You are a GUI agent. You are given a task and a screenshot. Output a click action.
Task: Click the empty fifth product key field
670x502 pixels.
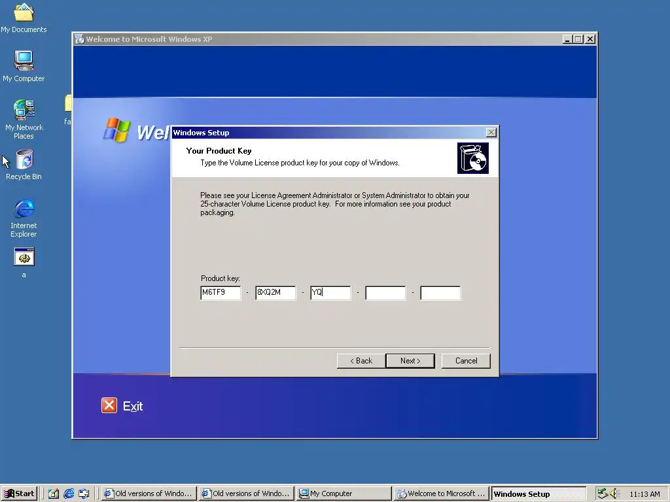click(x=440, y=293)
